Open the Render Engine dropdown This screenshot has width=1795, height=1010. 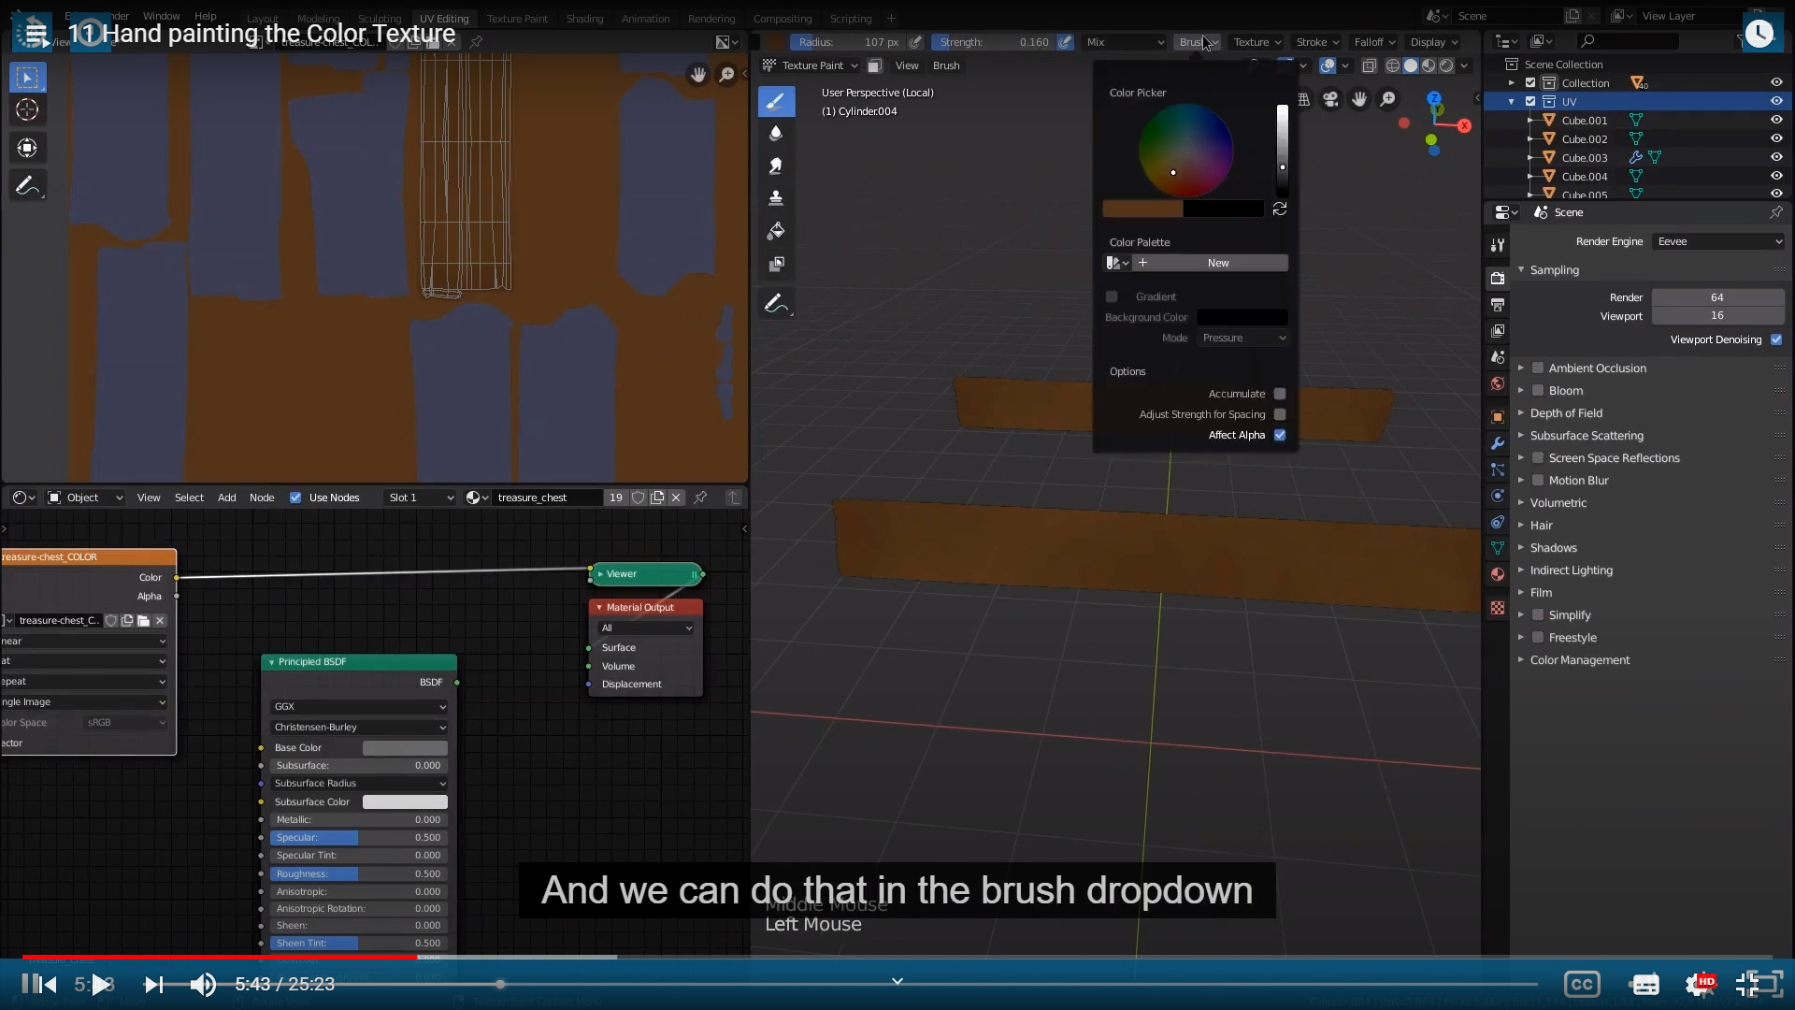(1718, 241)
